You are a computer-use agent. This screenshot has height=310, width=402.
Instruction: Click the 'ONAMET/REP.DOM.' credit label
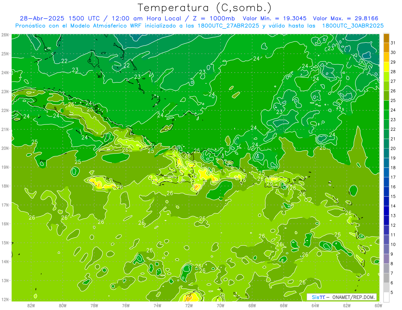[x=354, y=297]
